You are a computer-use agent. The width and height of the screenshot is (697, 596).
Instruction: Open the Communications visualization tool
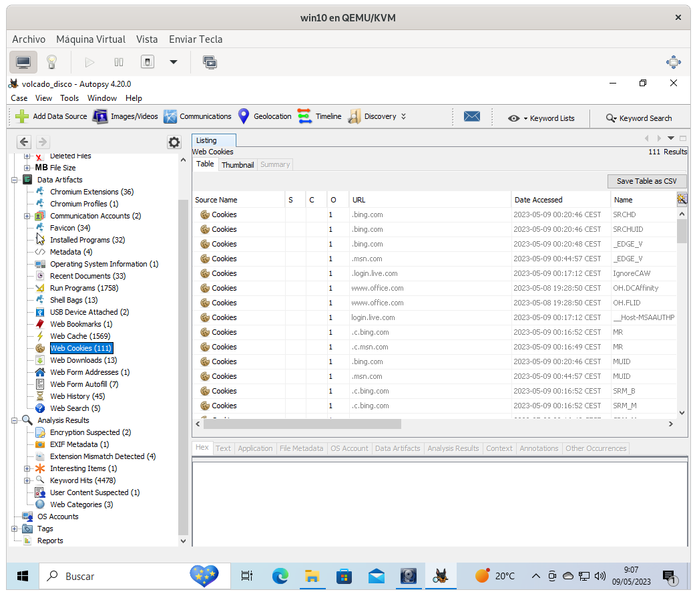coord(198,116)
